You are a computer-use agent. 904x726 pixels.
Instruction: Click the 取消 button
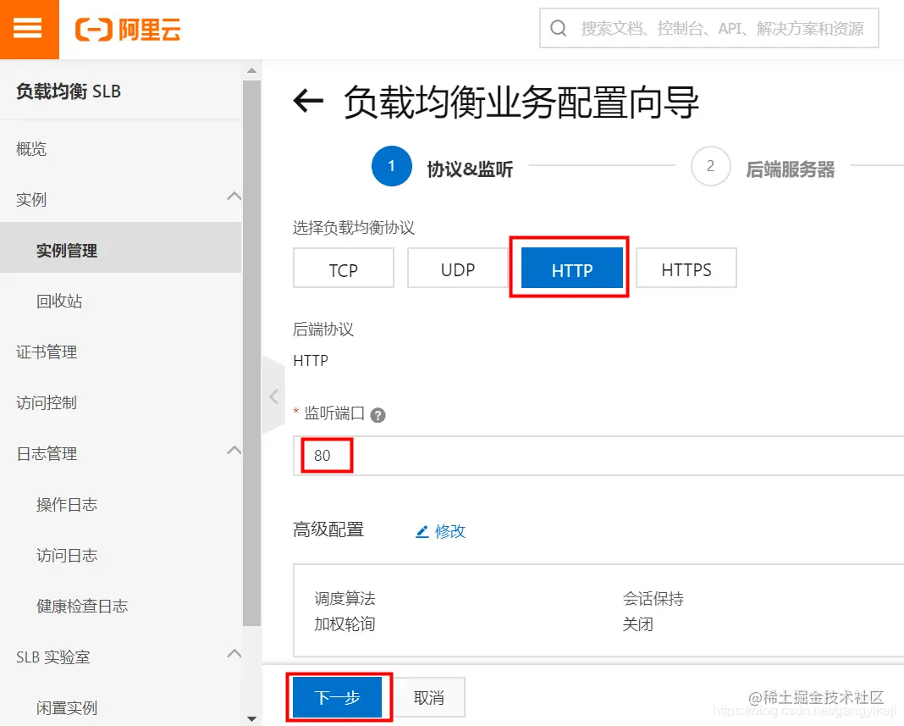[428, 697]
